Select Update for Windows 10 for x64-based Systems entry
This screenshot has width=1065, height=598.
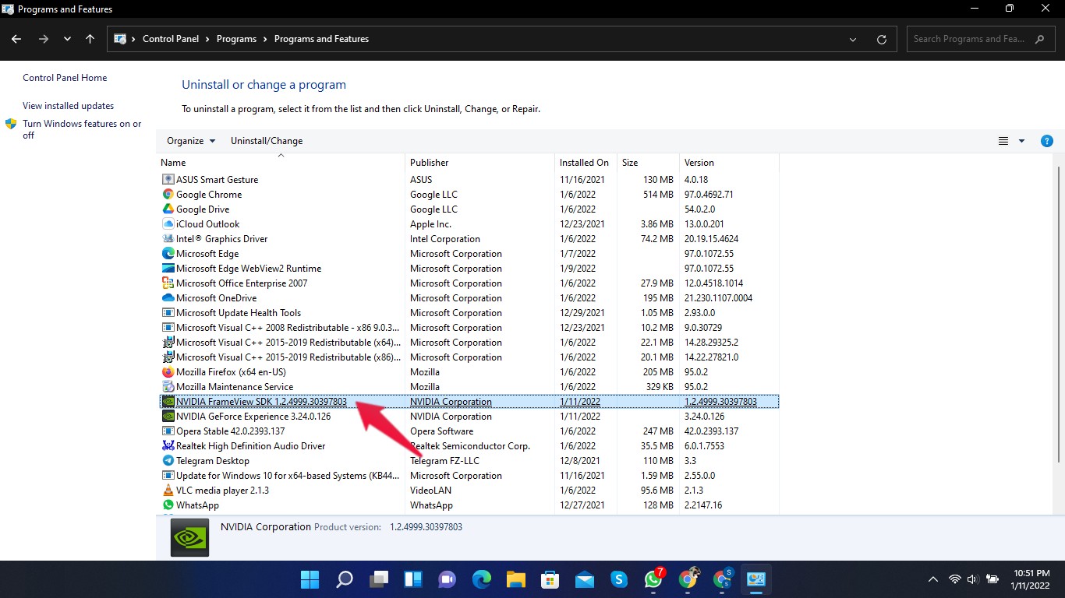(469, 476)
